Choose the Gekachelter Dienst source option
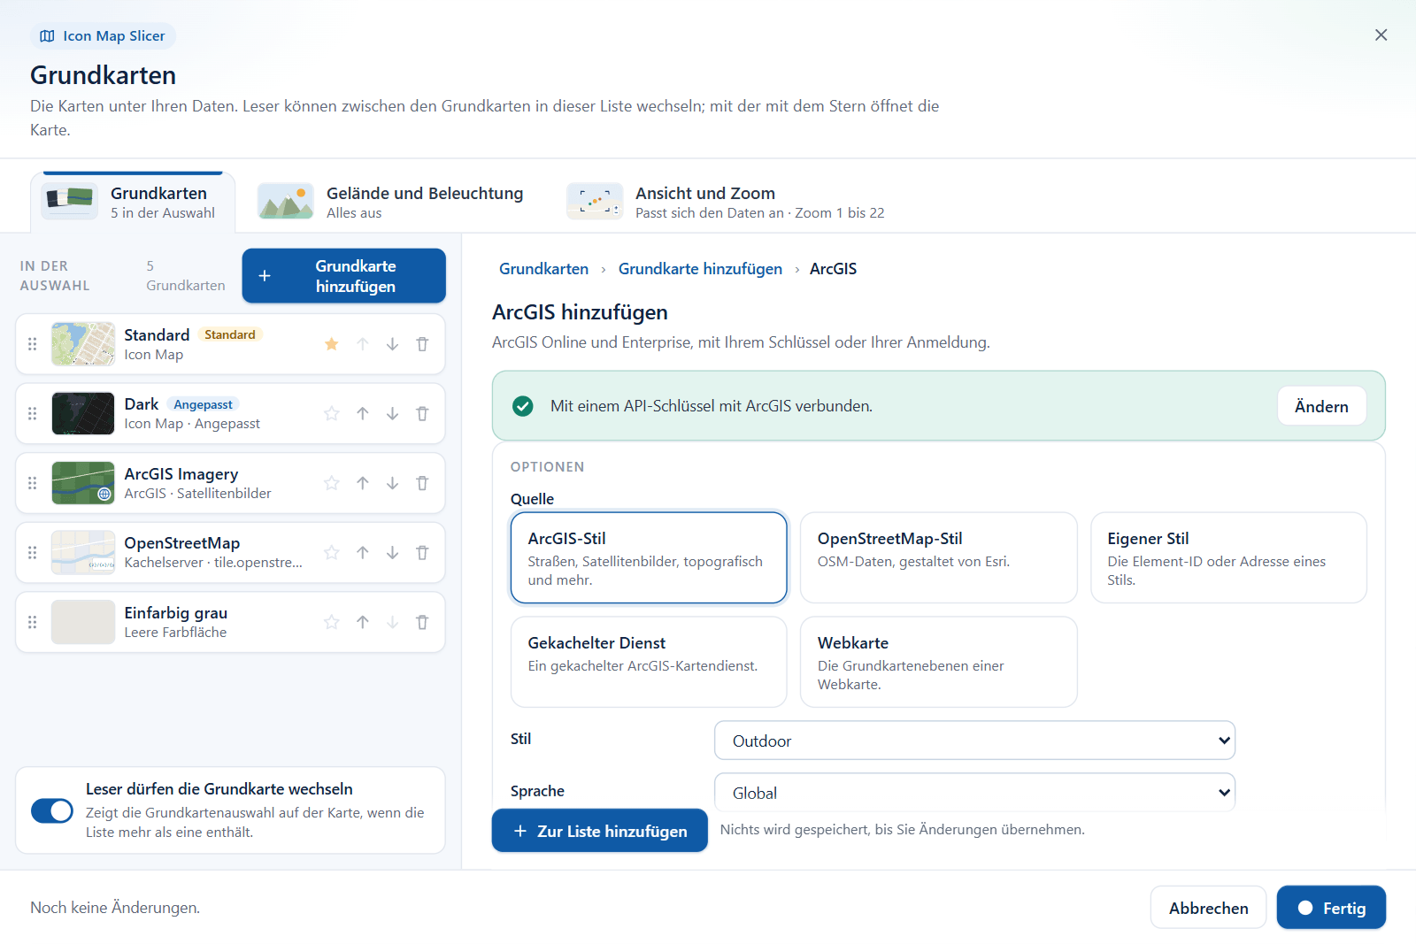The width and height of the screenshot is (1416, 944). [649, 662]
